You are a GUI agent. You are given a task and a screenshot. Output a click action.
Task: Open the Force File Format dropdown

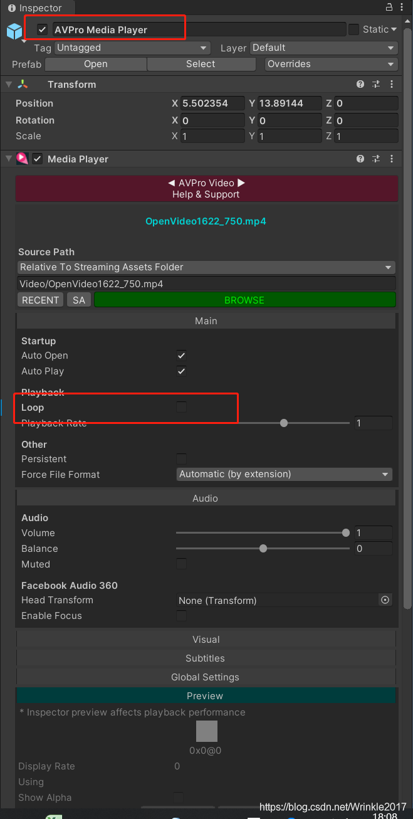tap(285, 474)
